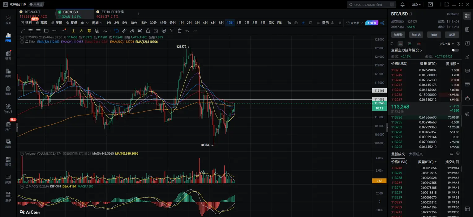Open notifications bell icon

point(402,5)
